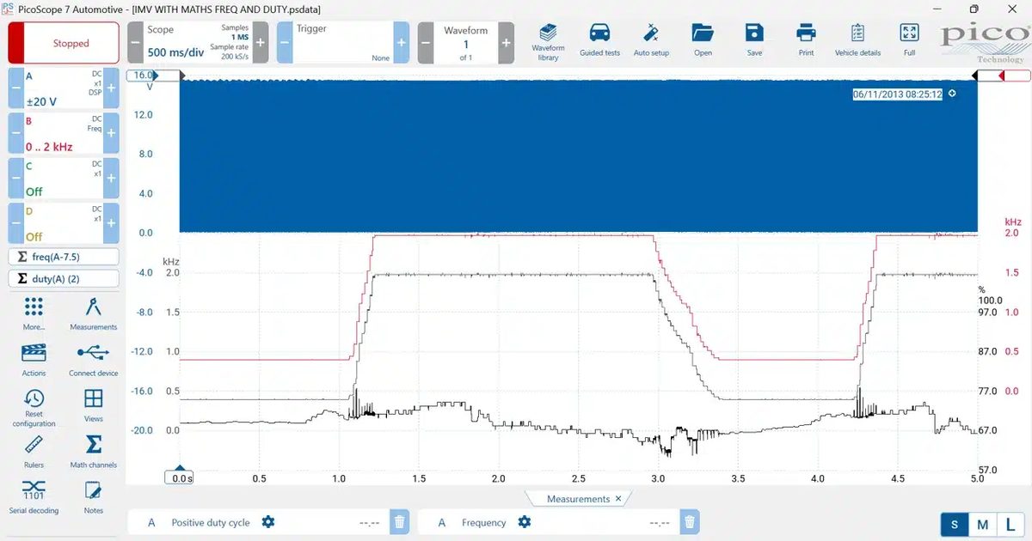
Task: Click Channel D minus button
Action: coord(15,223)
